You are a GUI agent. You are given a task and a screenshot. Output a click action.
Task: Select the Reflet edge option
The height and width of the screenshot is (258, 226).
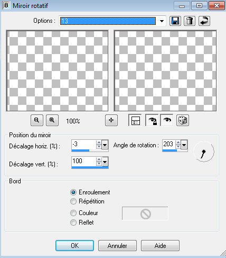pos(82,223)
